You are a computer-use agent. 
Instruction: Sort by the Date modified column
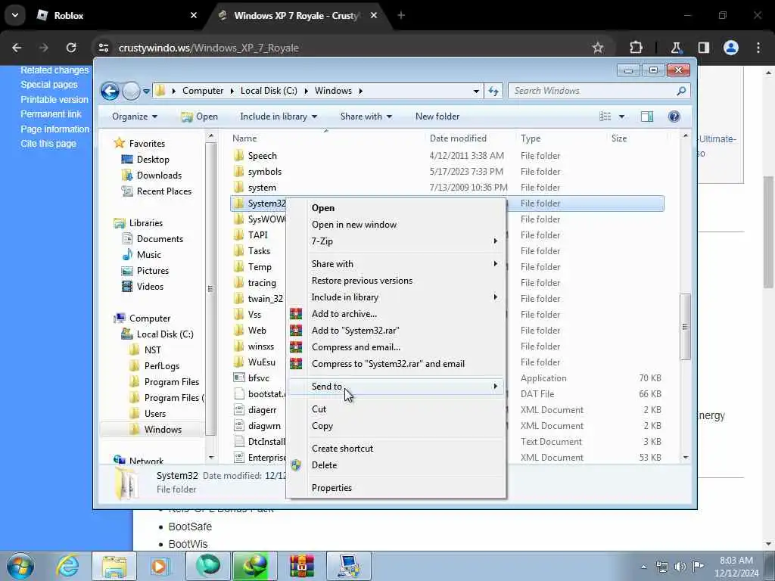458,138
